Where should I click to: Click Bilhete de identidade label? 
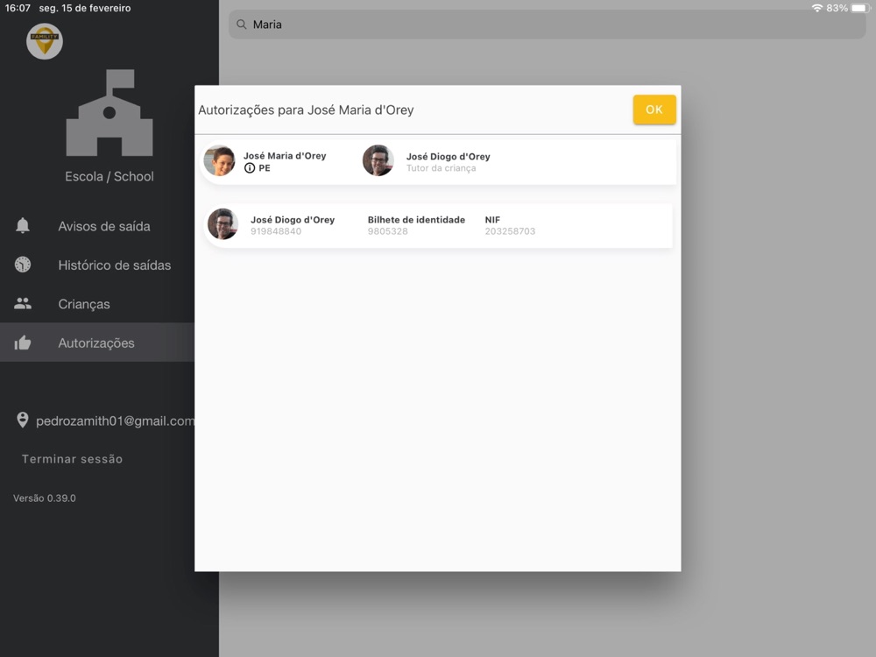pyautogui.click(x=416, y=220)
